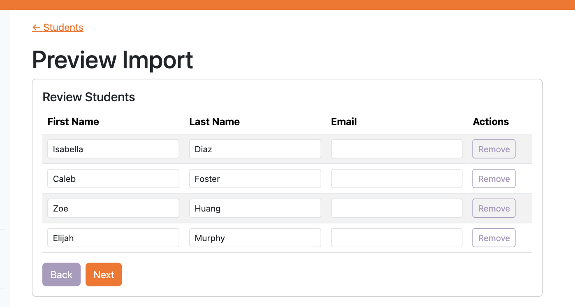Image resolution: width=575 pixels, height=307 pixels.
Task: Select the First Name column header
Action: click(x=73, y=122)
